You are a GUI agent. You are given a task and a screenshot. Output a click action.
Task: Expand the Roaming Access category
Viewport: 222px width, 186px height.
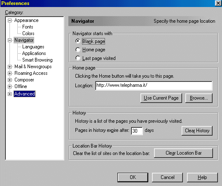[x=9, y=73]
